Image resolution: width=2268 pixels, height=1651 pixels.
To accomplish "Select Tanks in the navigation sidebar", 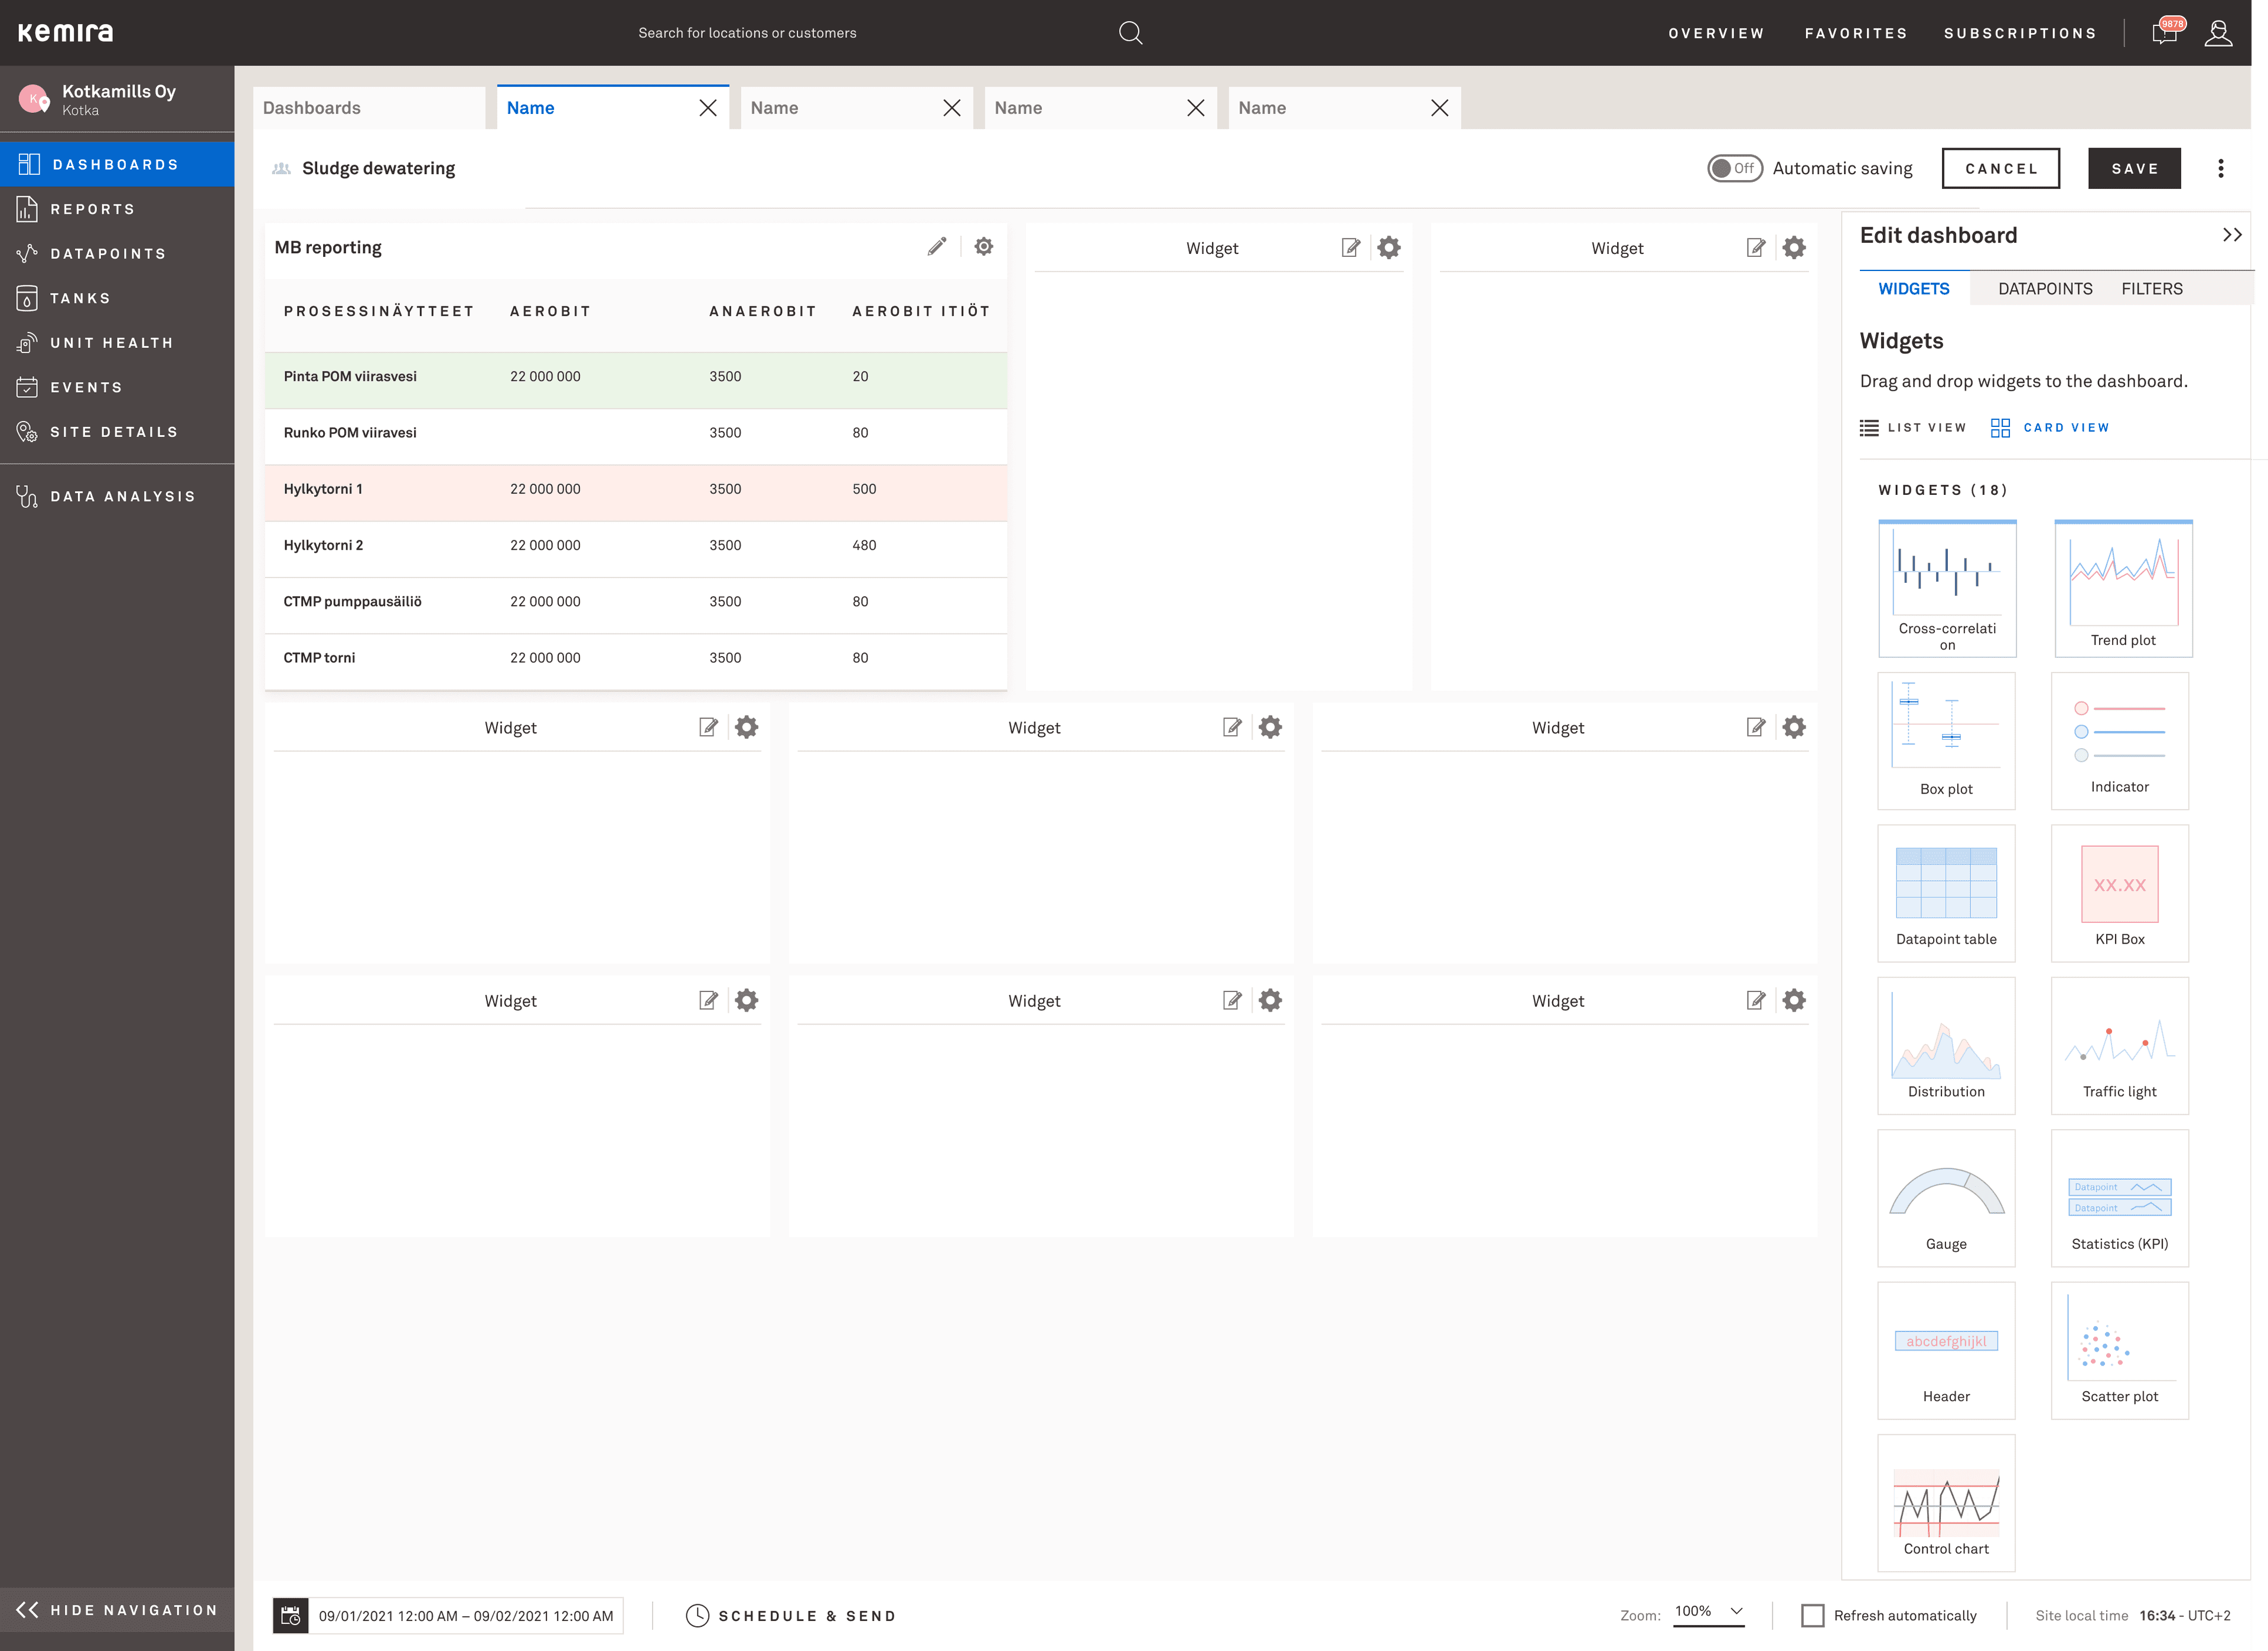I will [x=79, y=297].
